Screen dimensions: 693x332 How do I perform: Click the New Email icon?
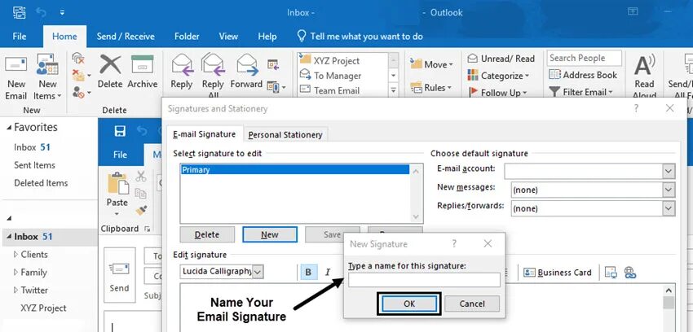pos(15,65)
